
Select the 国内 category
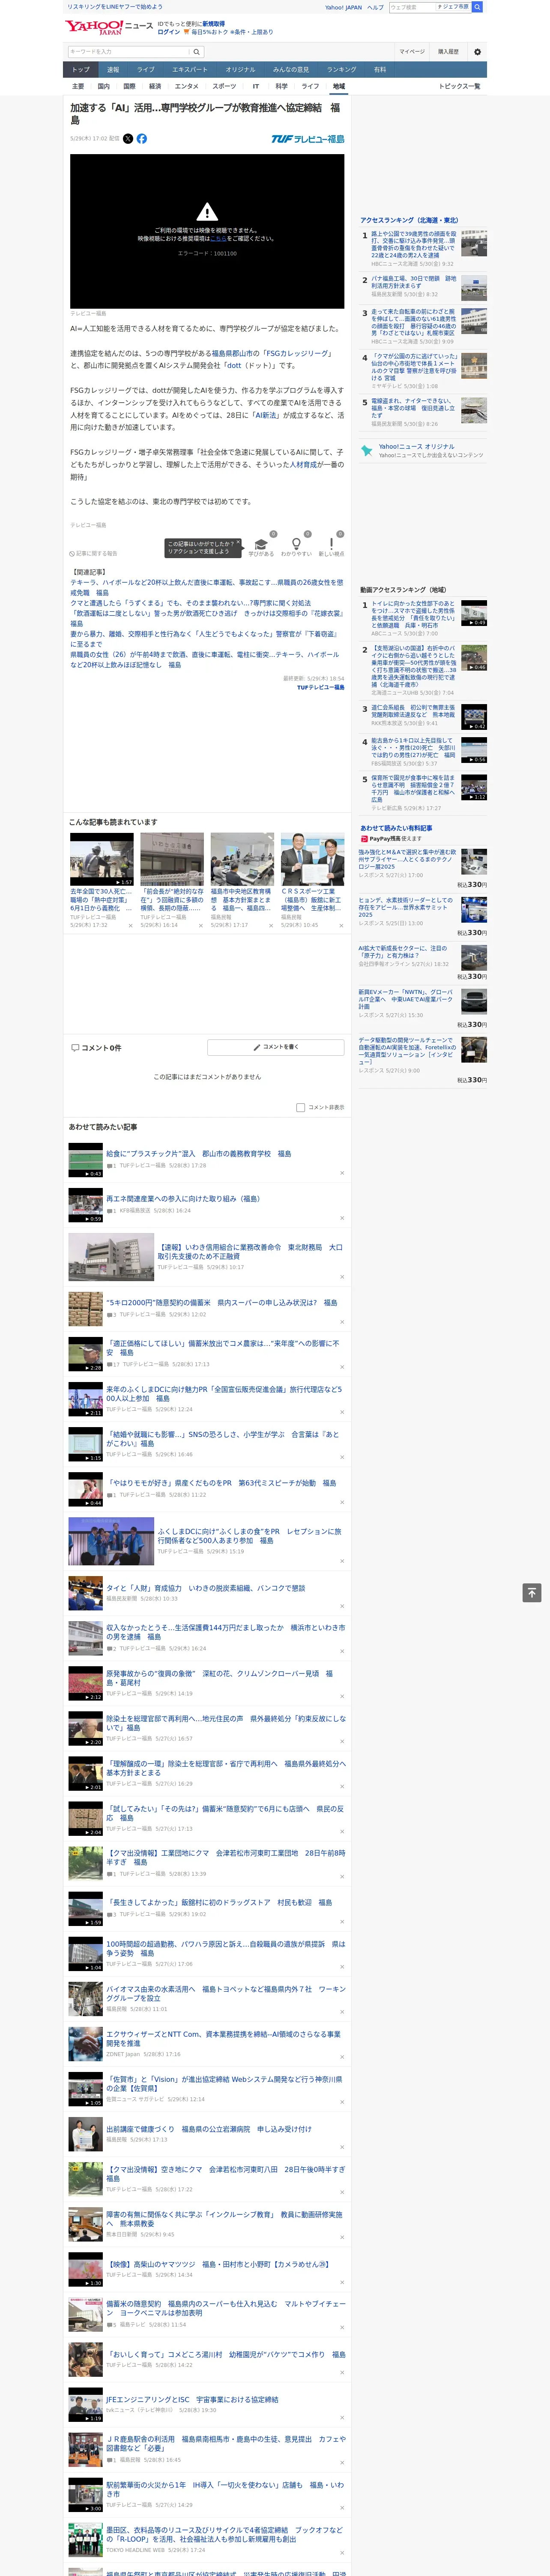pos(104,86)
